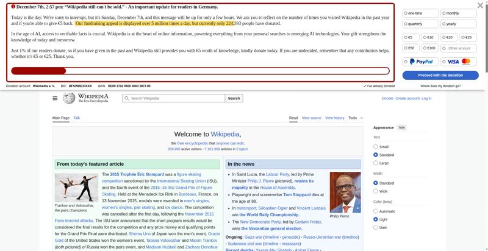Viewport: 488px width, 251px height.
Task: Open the Create account link
Action: point(407,98)
